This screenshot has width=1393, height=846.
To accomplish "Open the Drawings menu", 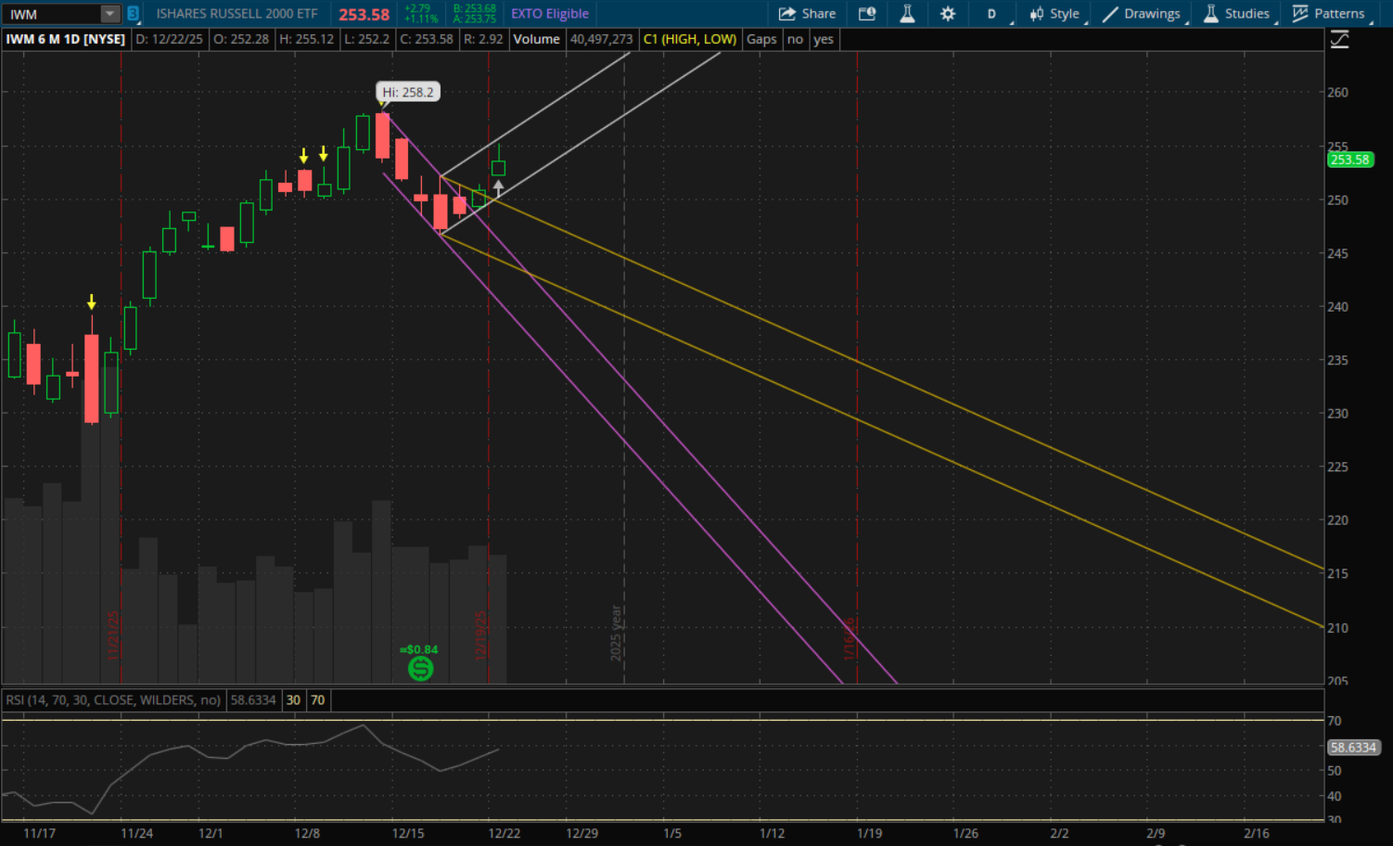I will (1142, 14).
